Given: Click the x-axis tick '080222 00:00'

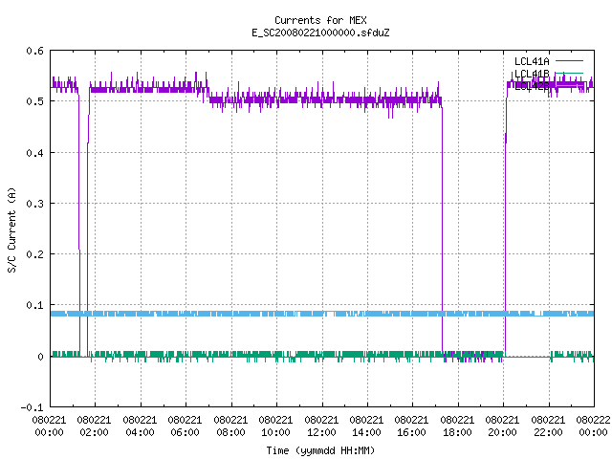Looking at the screenshot, I should (x=593, y=426).
